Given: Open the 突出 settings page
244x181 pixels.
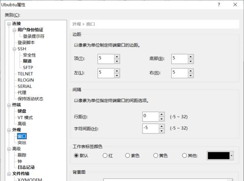Looking at the screenshot, I should 22,143.
